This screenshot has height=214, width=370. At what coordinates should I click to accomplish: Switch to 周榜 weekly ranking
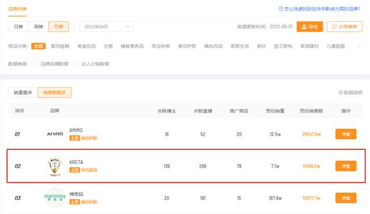(x=39, y=27)
